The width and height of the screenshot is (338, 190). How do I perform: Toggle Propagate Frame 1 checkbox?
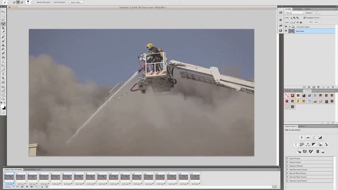click(304, 17)
